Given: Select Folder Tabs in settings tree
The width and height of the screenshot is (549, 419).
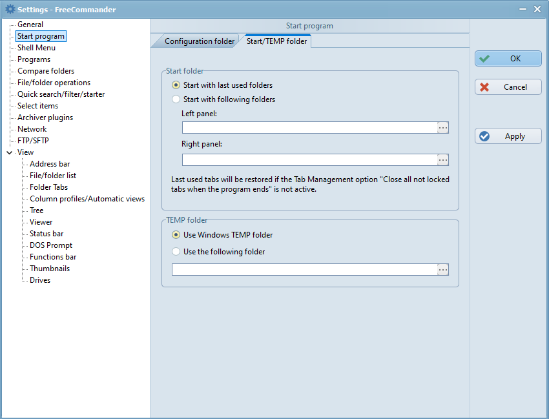Looking at the screenshot, I should tap(48, 187).
